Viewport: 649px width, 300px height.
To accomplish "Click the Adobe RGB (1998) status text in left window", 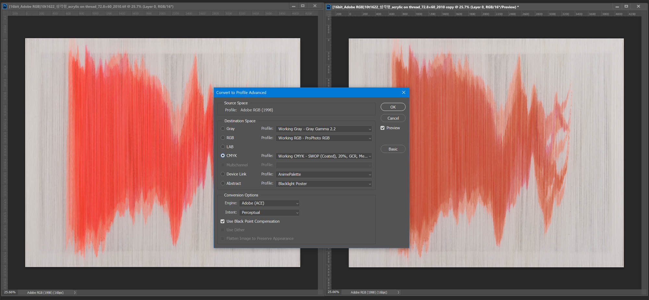I will click(x=45, y=293).
